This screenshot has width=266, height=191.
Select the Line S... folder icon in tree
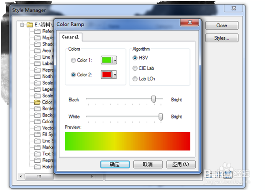[37, 141]
